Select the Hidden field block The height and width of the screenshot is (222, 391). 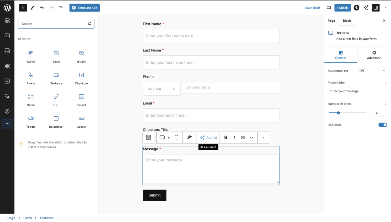point(81,56)
